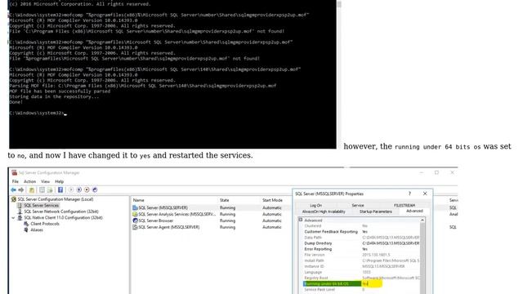Select the SQL Server Browser row name
This screenshot has height=294, width=523.
tap(156, 220)
